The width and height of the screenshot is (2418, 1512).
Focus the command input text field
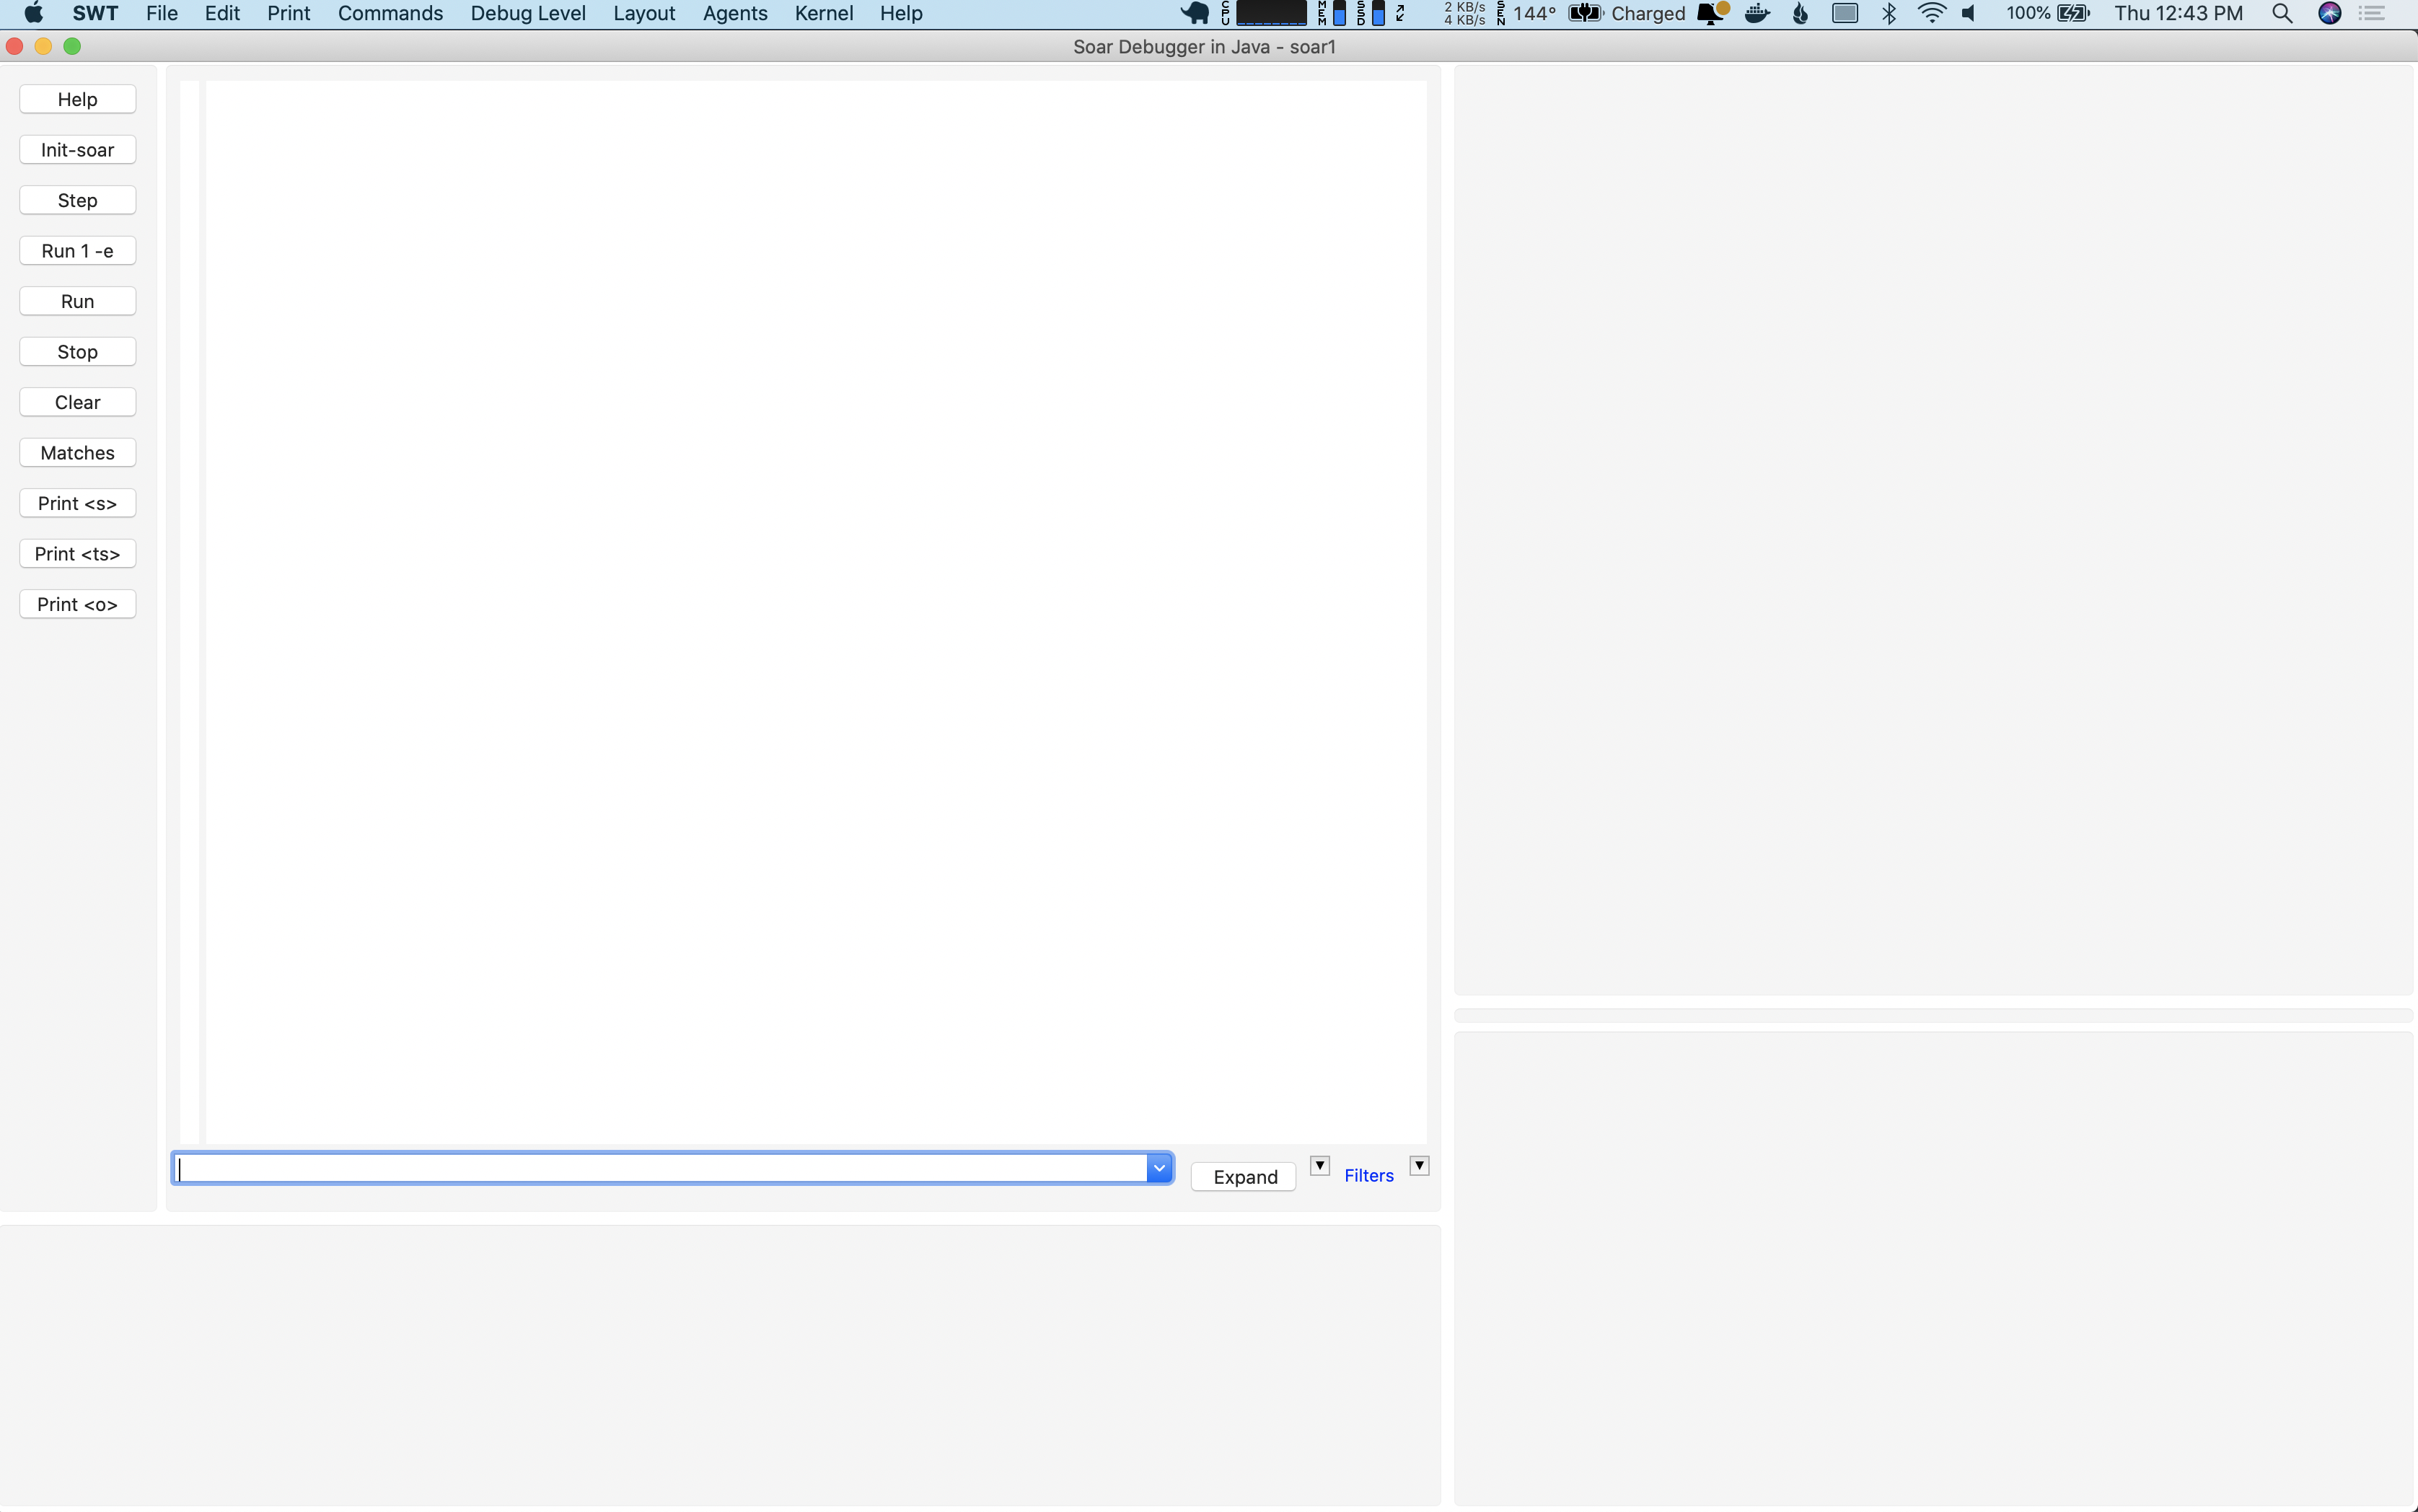coord(660,1168)
